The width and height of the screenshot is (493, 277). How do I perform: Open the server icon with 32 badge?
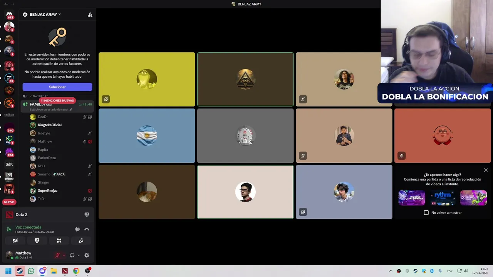pos(9,78)
